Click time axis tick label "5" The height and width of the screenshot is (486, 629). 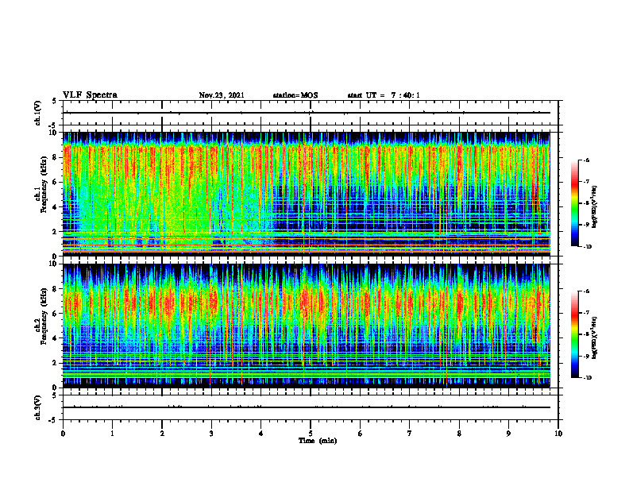pos(311,434)
